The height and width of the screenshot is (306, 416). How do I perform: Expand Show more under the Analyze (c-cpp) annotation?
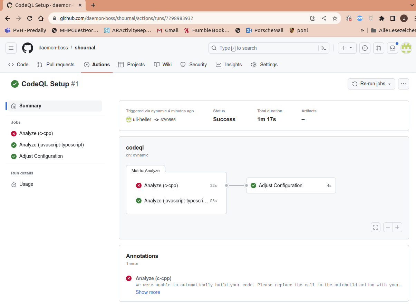(148, 292)
